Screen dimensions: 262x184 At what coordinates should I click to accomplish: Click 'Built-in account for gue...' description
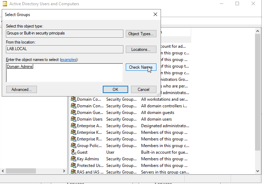[x=164, y=152]
